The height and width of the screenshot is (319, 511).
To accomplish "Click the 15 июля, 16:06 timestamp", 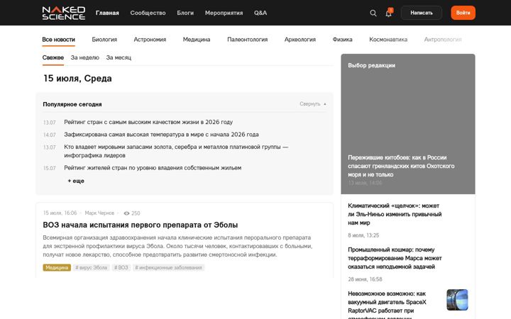I will tap(60, 213).
